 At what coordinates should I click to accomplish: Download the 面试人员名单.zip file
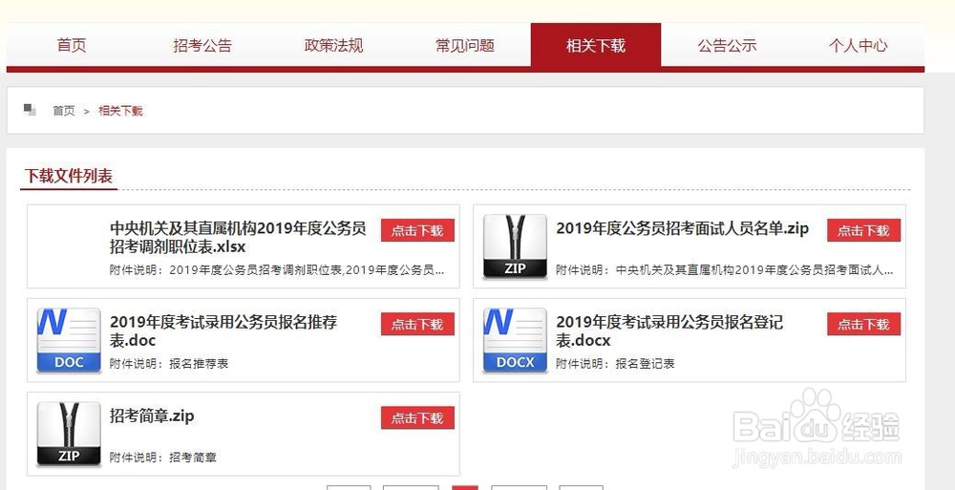863,230
